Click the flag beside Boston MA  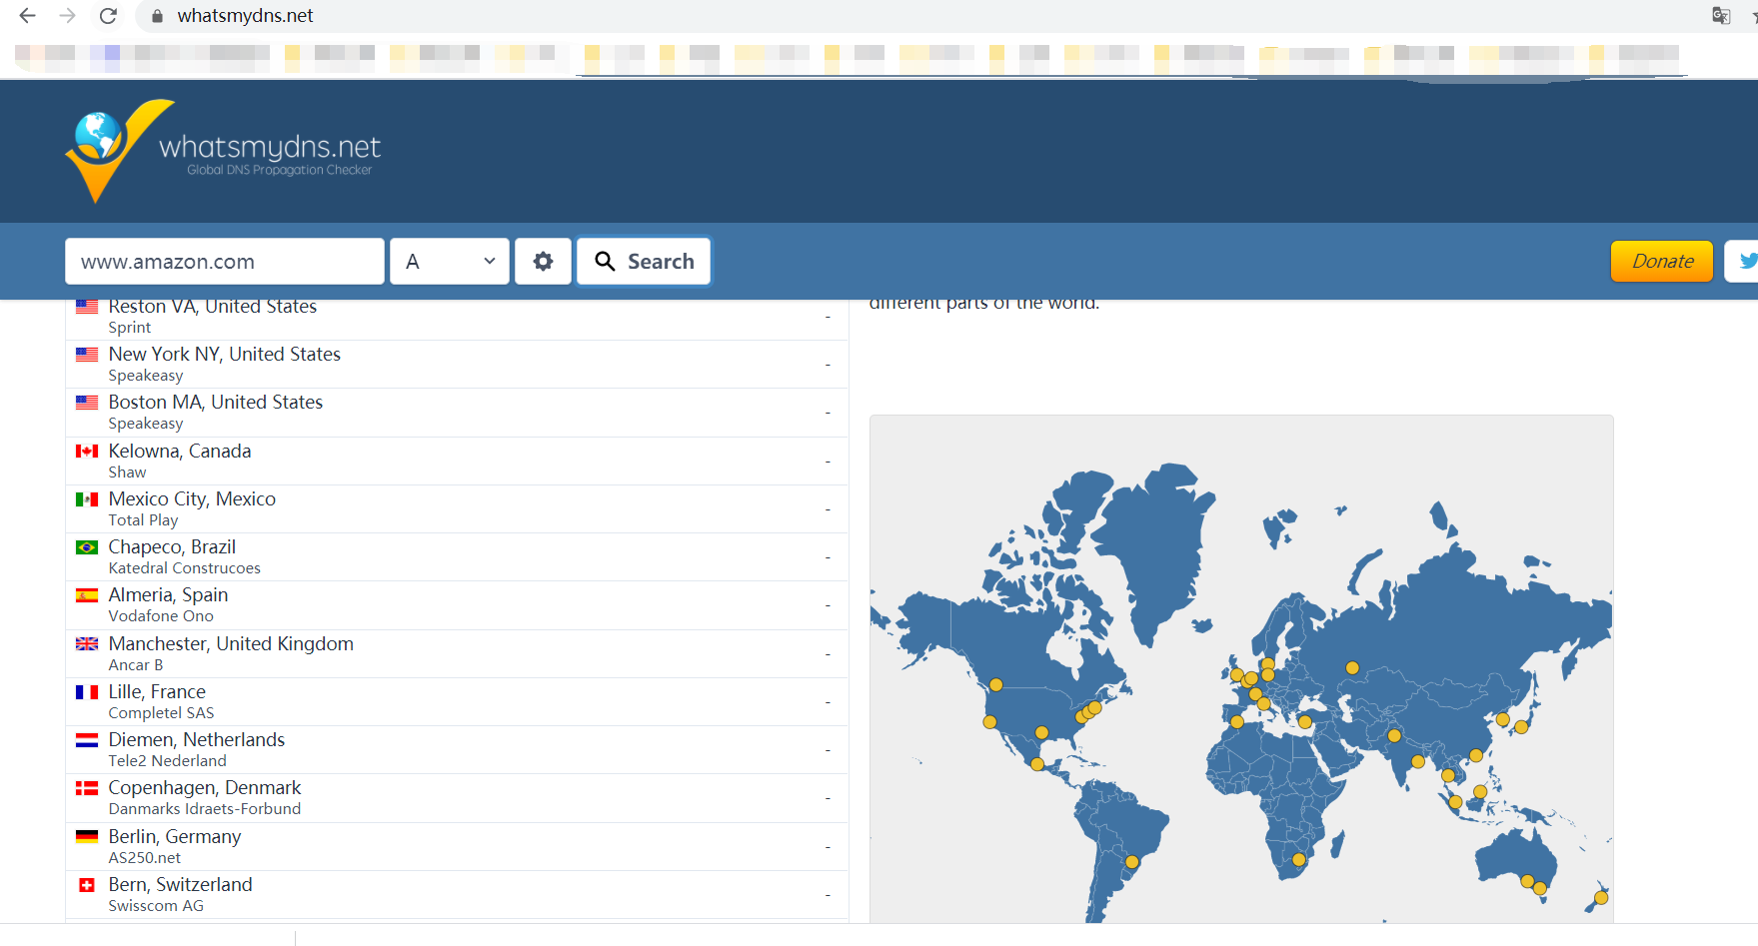(x=87, y=403)
